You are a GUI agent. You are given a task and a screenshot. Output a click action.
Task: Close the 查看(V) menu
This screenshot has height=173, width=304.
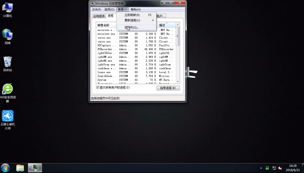122,10
